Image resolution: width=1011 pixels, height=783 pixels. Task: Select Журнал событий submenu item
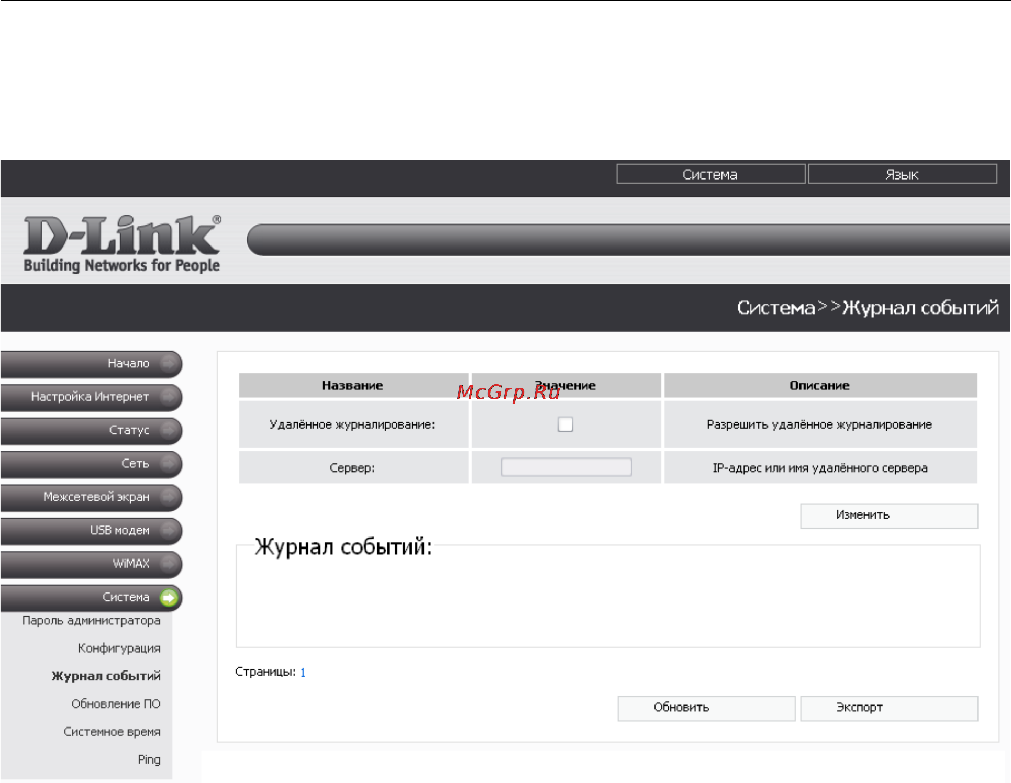point(106,676)
